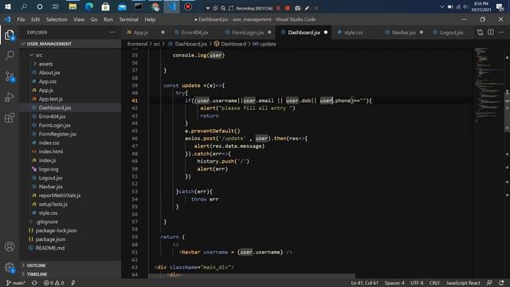Open Chrome from taskbar

pos(155,7)
